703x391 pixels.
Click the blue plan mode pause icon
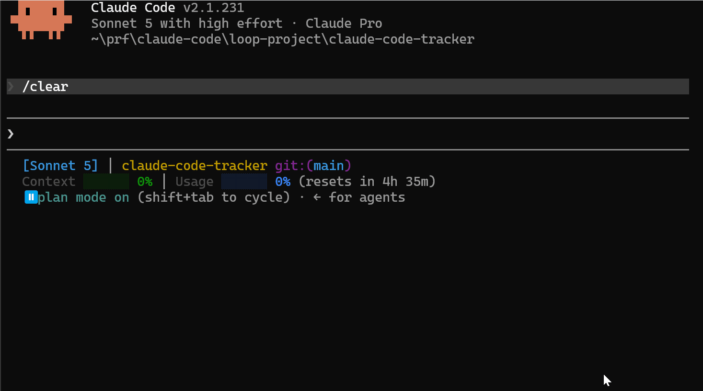(x=31, y=197)
